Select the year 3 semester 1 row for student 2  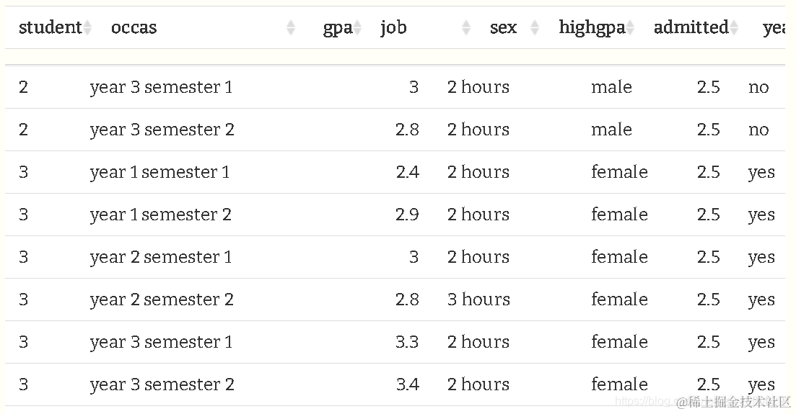click(x=161, y=88)
